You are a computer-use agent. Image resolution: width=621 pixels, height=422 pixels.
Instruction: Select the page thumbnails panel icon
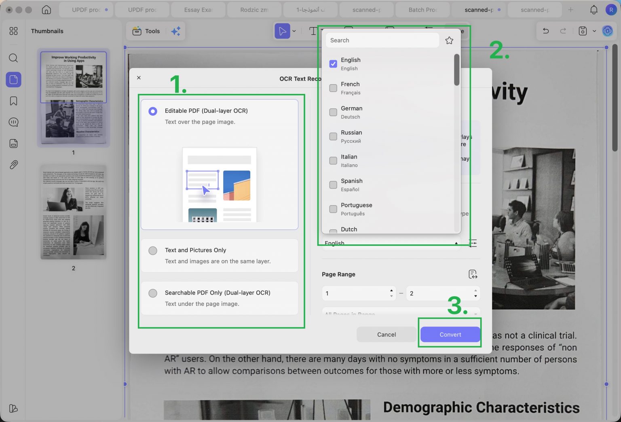(13, 80)
